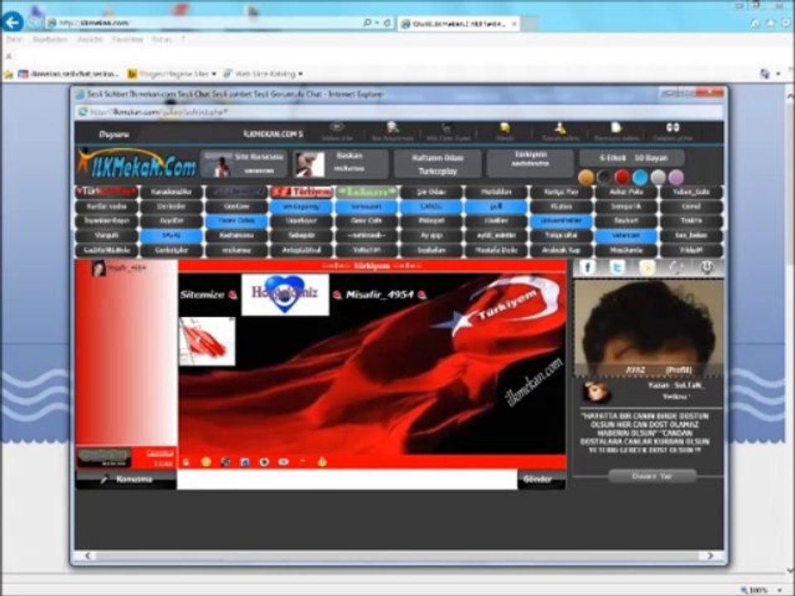The height and width of the screenshot is (596, 795).
Task: Click the popup horizontal scrollbar left arrow
Action: [87, 556]
